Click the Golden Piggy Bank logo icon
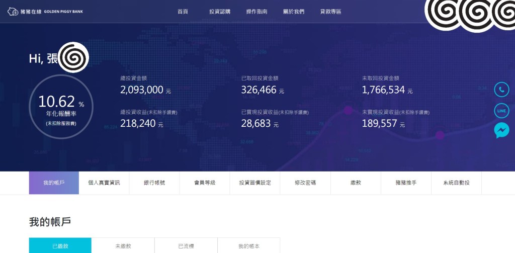The image size is (515, 253). tap(13, 11)
